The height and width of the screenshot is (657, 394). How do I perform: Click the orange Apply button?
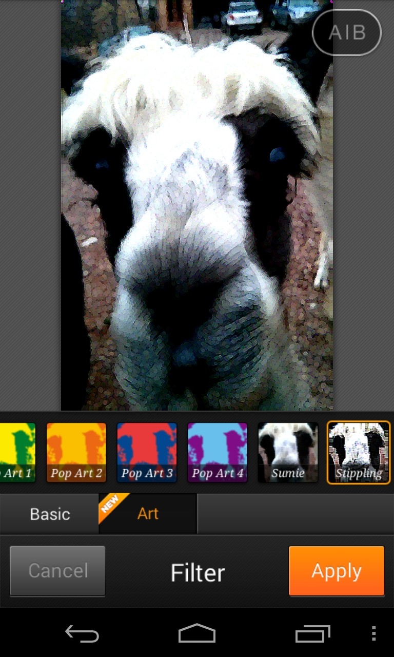point(337,571)
